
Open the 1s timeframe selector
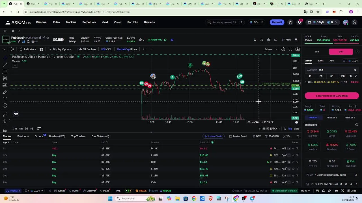coord(3,49)
